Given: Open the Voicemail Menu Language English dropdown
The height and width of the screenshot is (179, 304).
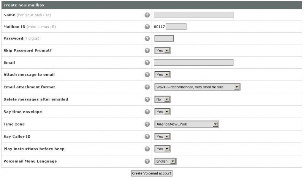Looking at the screenshot, I should click(165, 161).
